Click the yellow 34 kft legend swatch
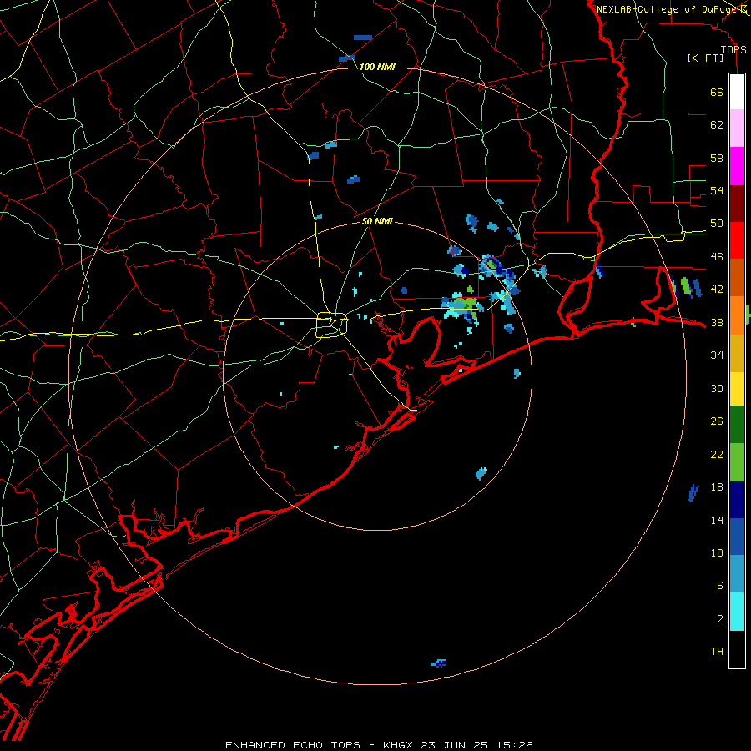The height and width of the screenshot is (751, 751). click(x=737, y=389)
